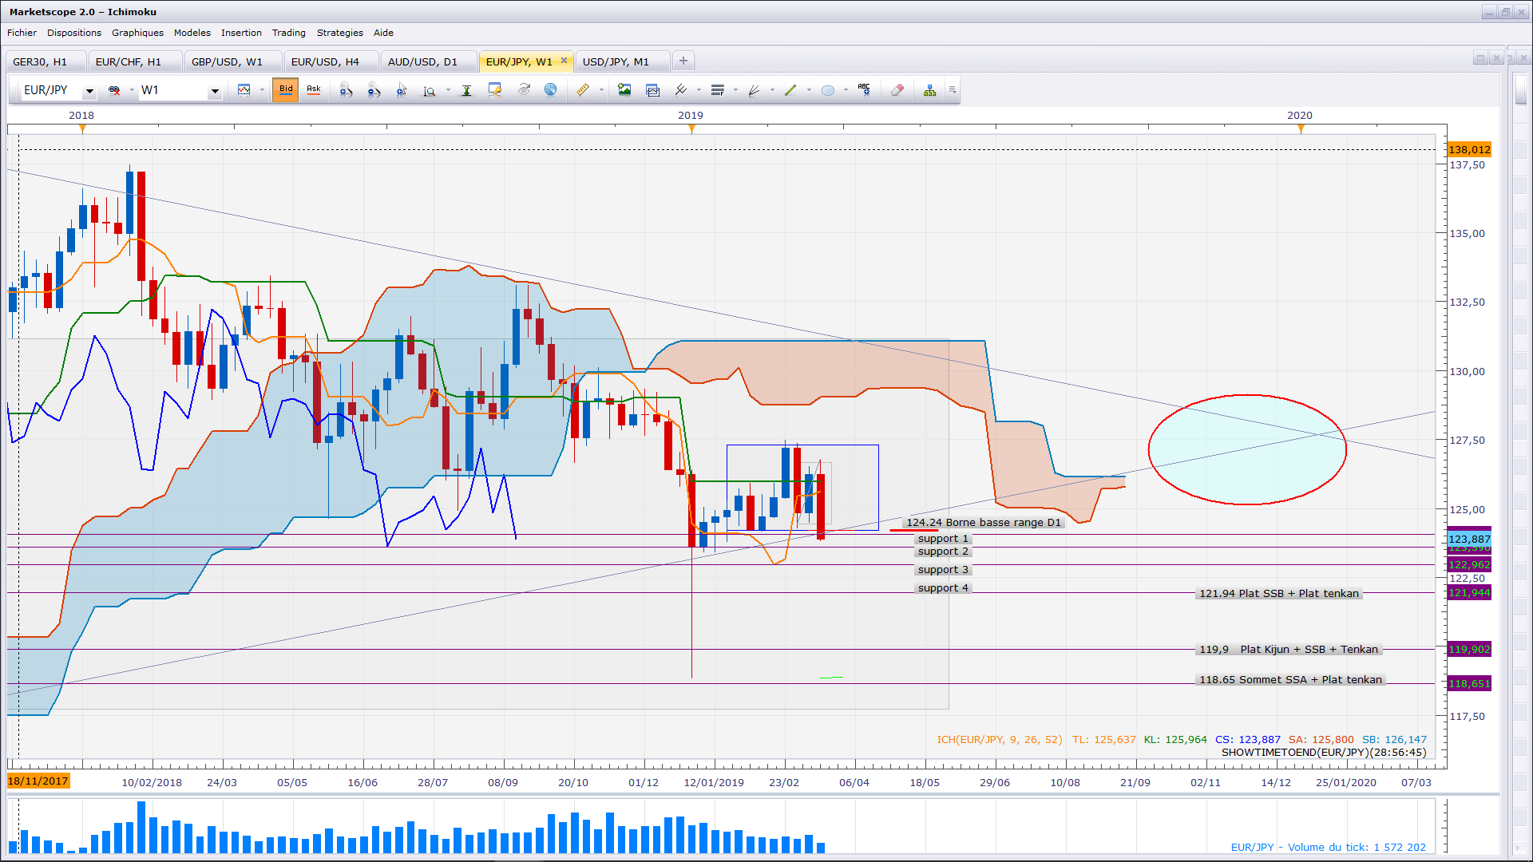This screenshot has height=862, width=1533.
Task: Switch to the USD/JPY, M1 tab
Action: pos(616,61)
